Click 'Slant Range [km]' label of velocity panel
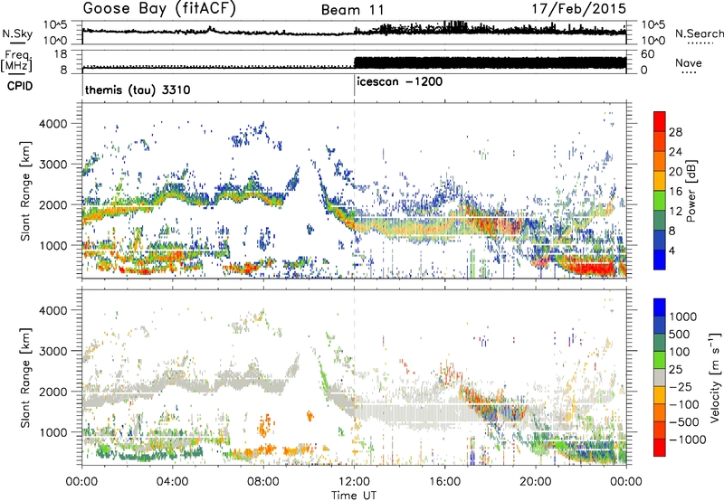This screenshot has width=724, height=501. pyautogui.click(x=25, y=377)
